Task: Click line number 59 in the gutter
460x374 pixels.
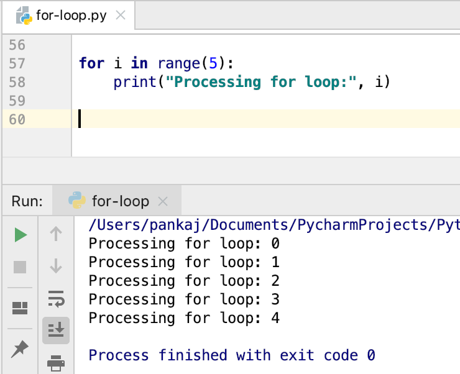Action: click(x=17, y=101)
